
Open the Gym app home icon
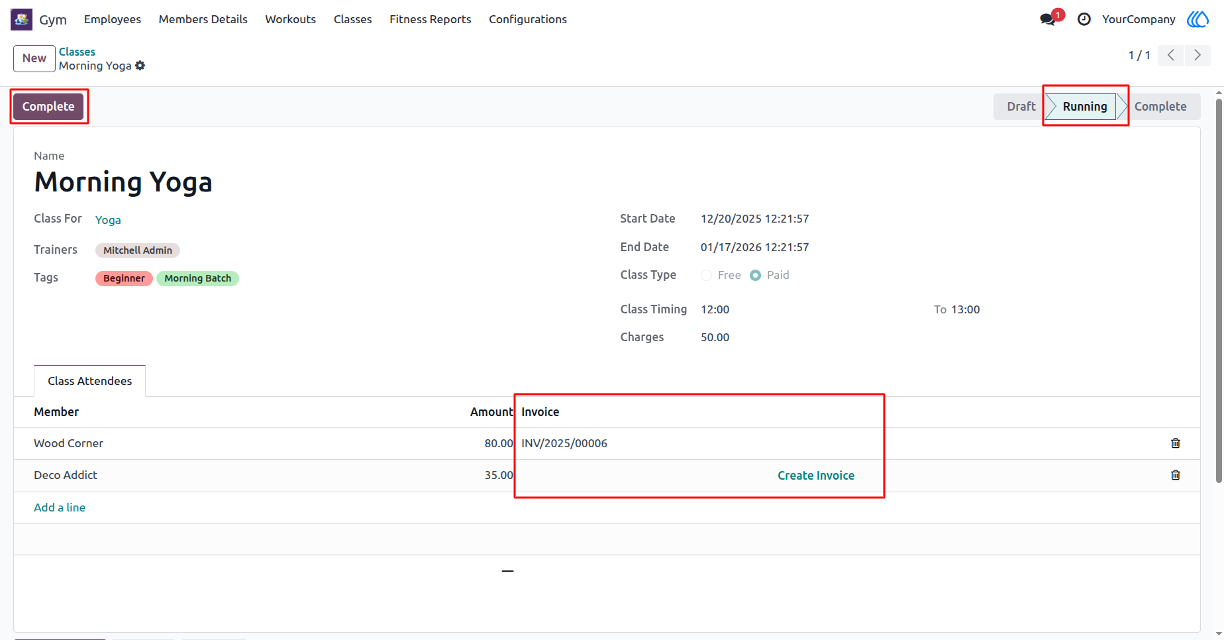21,19
